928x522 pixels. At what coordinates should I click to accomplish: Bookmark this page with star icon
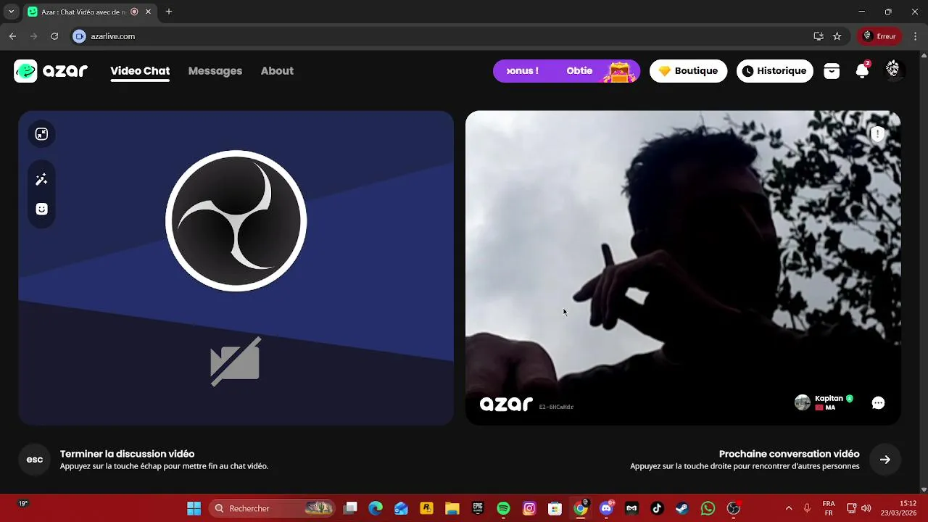[837, 36]
